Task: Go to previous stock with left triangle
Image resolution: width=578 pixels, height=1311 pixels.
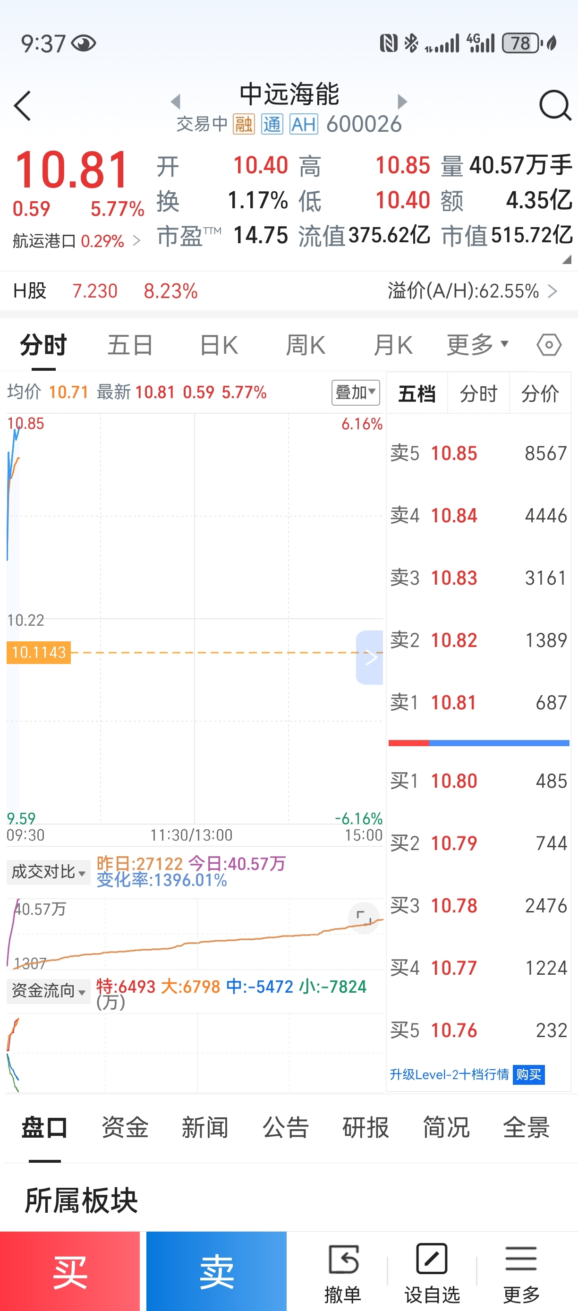Action: point(176,101)
